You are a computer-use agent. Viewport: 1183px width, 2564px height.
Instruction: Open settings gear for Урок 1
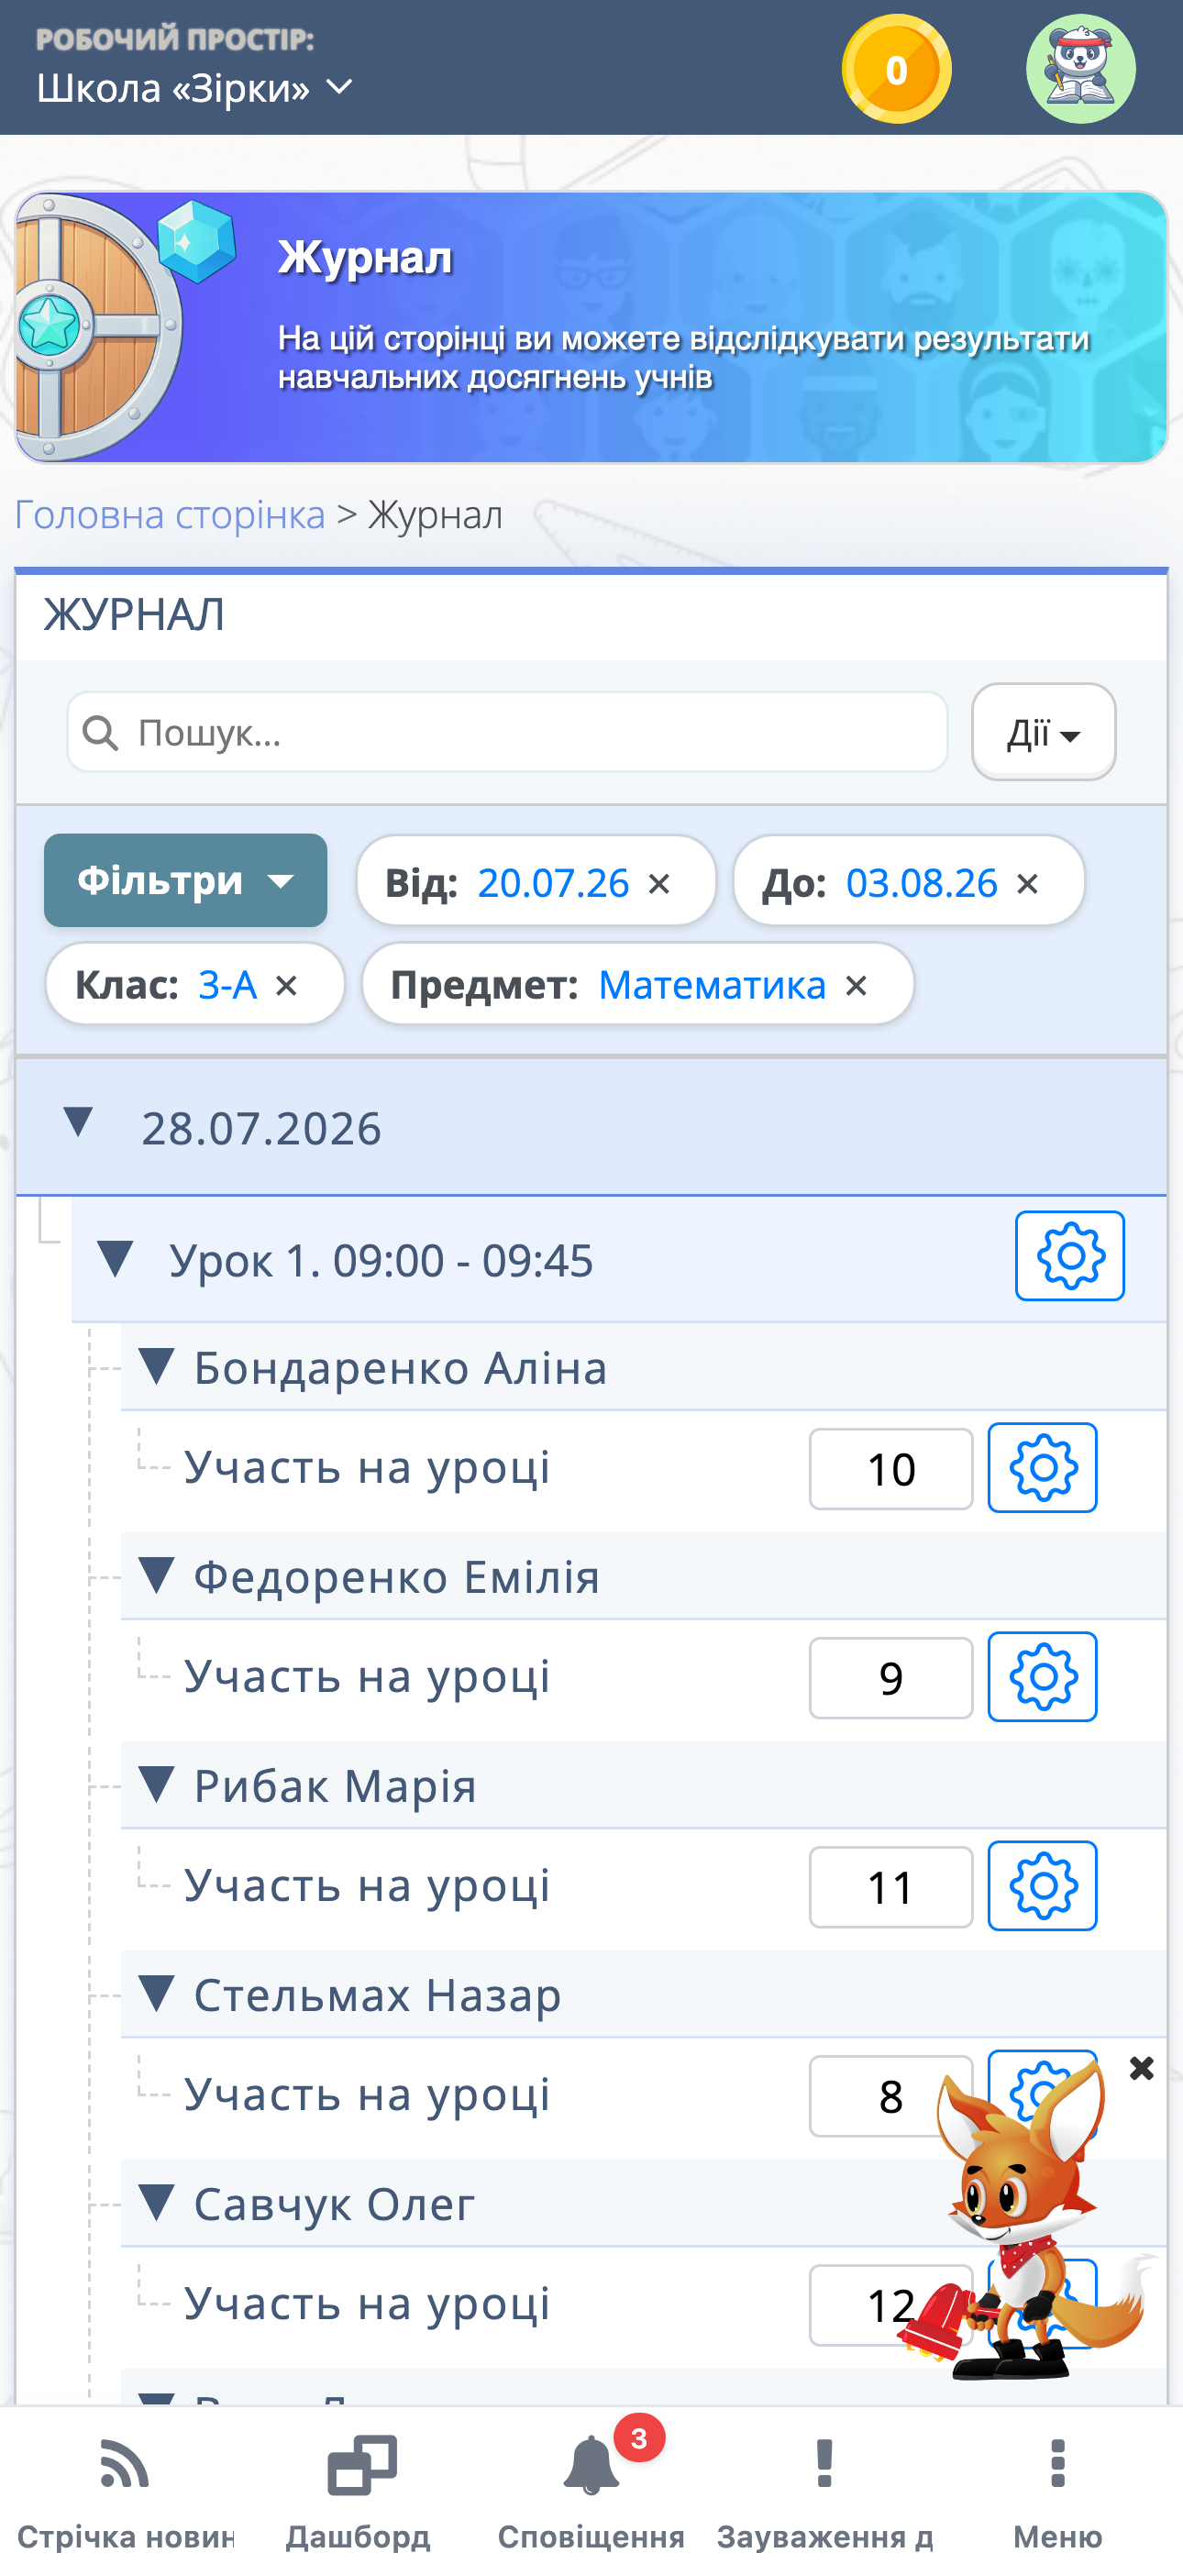tap(1069, 1256)
